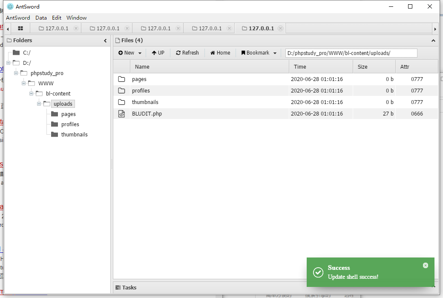Select thumbnails folder in tree
The image size is (443, 298).
(74, 134)
